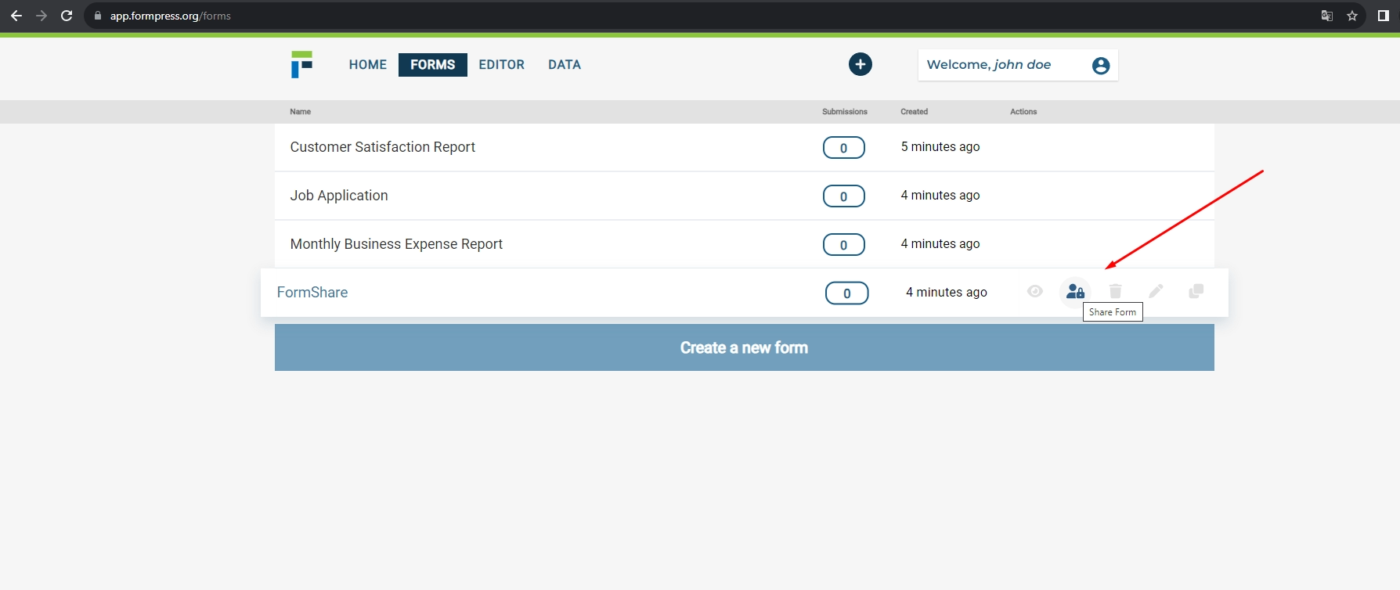The height and width of the screenshot is (590, 1400).
Task: Click submissions count for FormShare
Action: tap(847, 293)
